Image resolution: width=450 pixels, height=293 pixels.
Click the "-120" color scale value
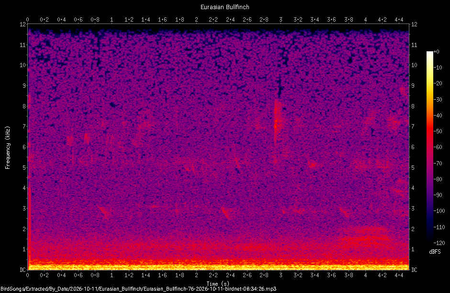(439, 243)
